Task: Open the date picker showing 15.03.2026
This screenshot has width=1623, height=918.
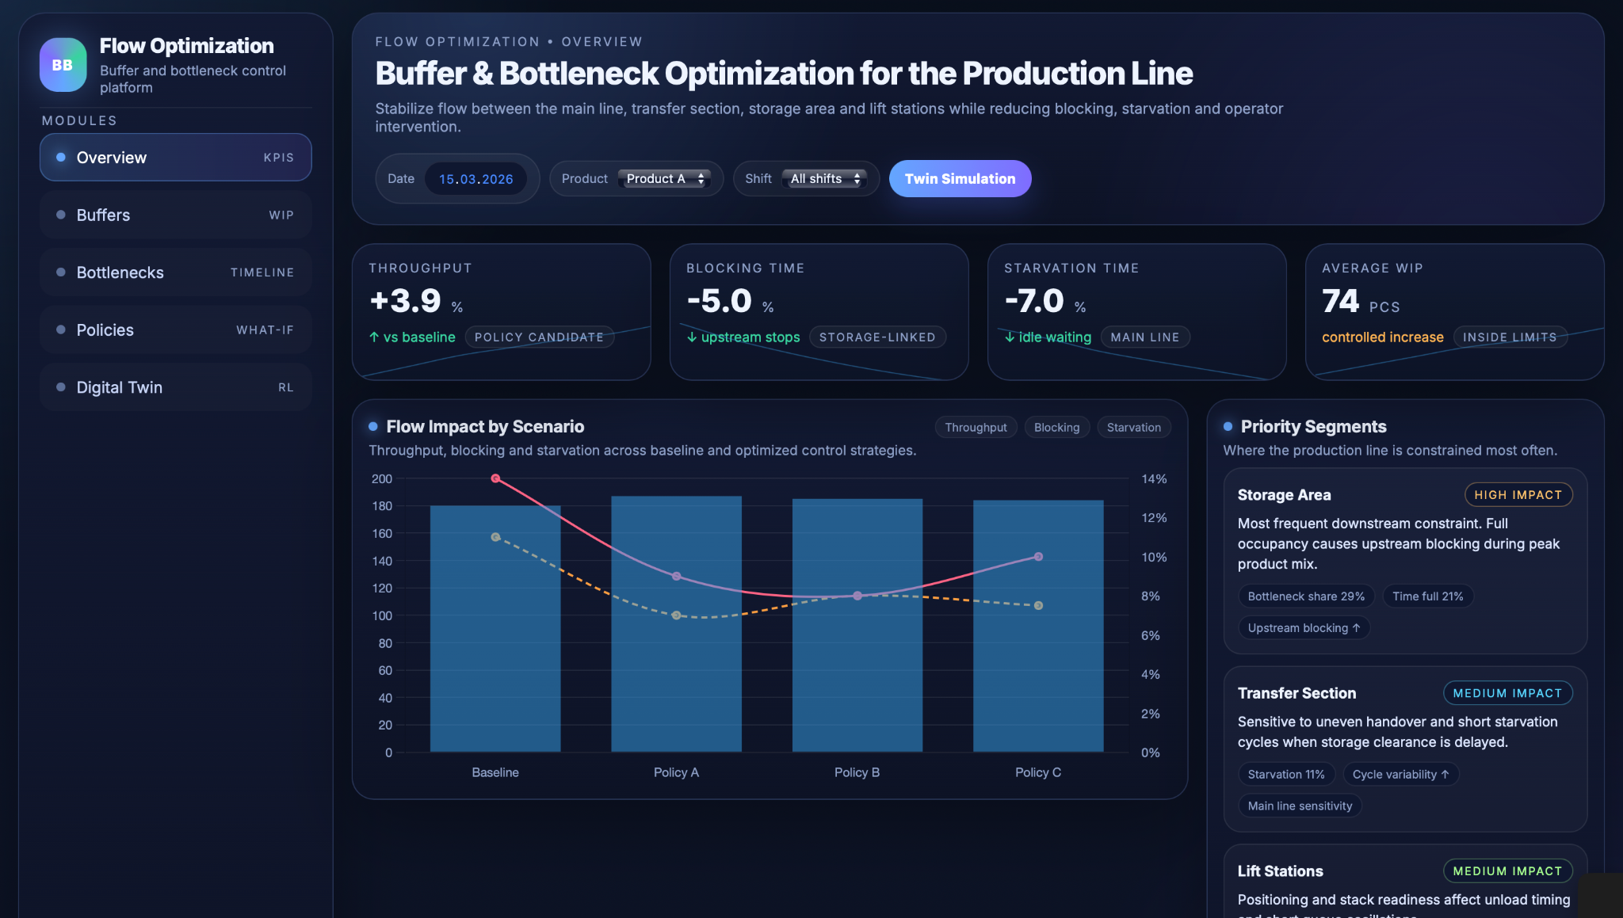Action: [475, 179]
